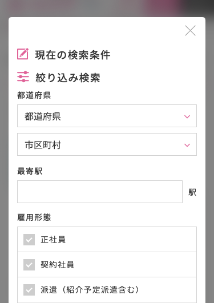214x303 pixels.
Task: Focus the 最寄駅 station input field
Action: tap(100, 192)
